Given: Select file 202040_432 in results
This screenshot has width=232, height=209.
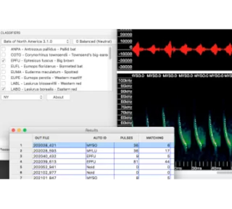Looking at the screenshot, I should click(x=59, y=156).
